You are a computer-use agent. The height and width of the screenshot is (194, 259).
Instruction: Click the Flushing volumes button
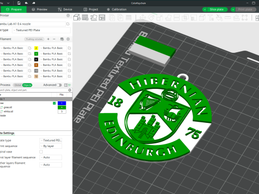tap(34, 39)
